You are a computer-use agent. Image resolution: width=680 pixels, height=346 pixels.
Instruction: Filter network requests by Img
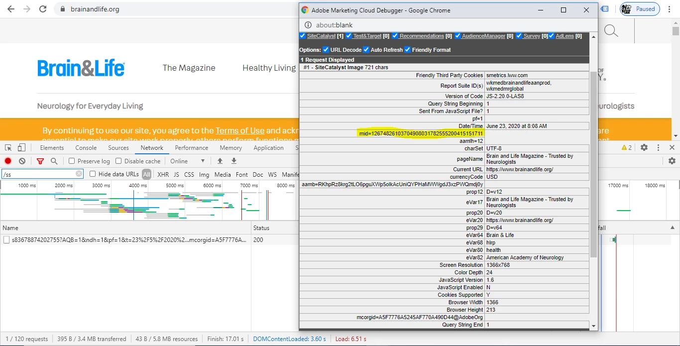coord(204,174)
